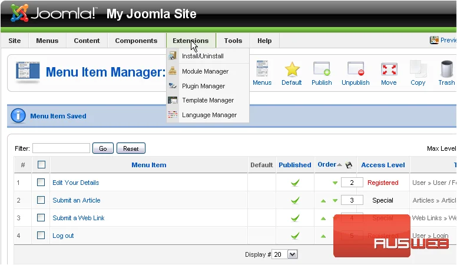457x265 pixels.
Task: Click the Preview icon in the top bar
Action: pos(434,40)
